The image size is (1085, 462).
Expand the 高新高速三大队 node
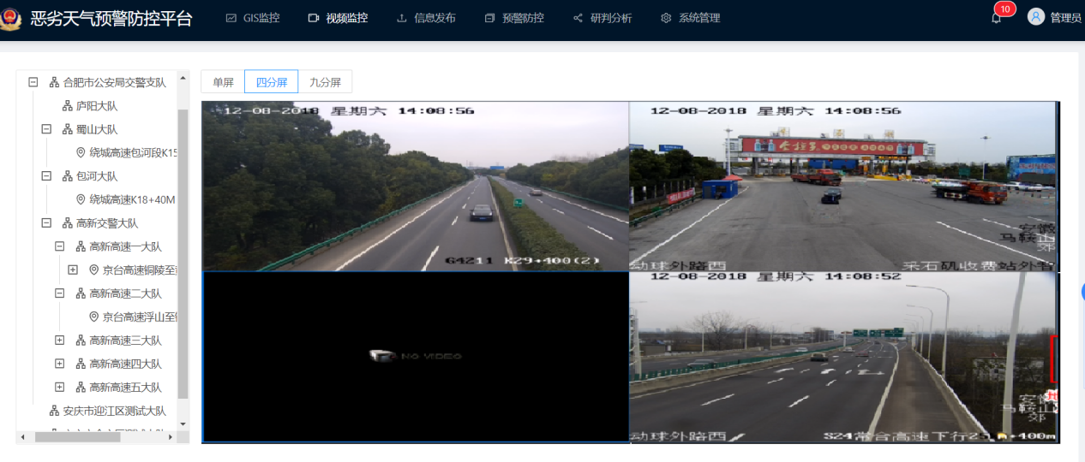point(60,341)
